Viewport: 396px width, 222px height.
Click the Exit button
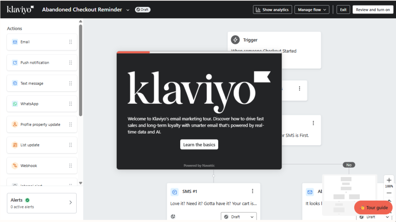click(x=343, y=10)
